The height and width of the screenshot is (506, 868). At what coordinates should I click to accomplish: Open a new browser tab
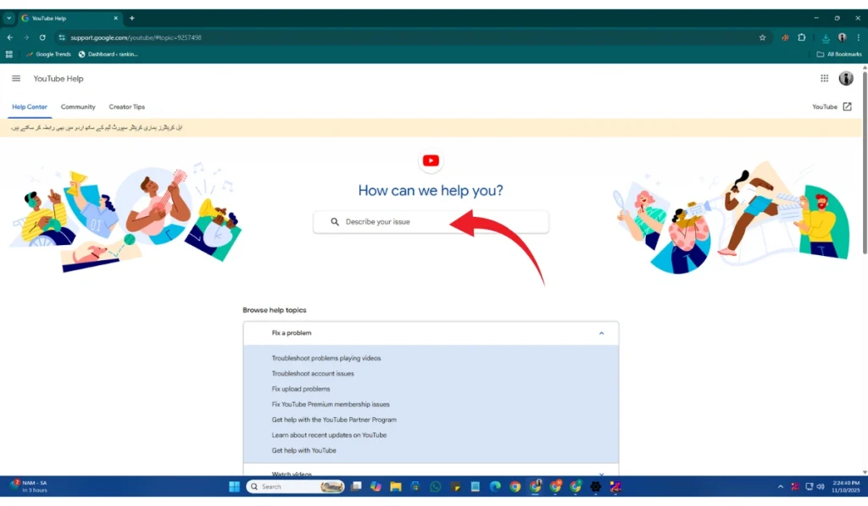pos(132,18)
